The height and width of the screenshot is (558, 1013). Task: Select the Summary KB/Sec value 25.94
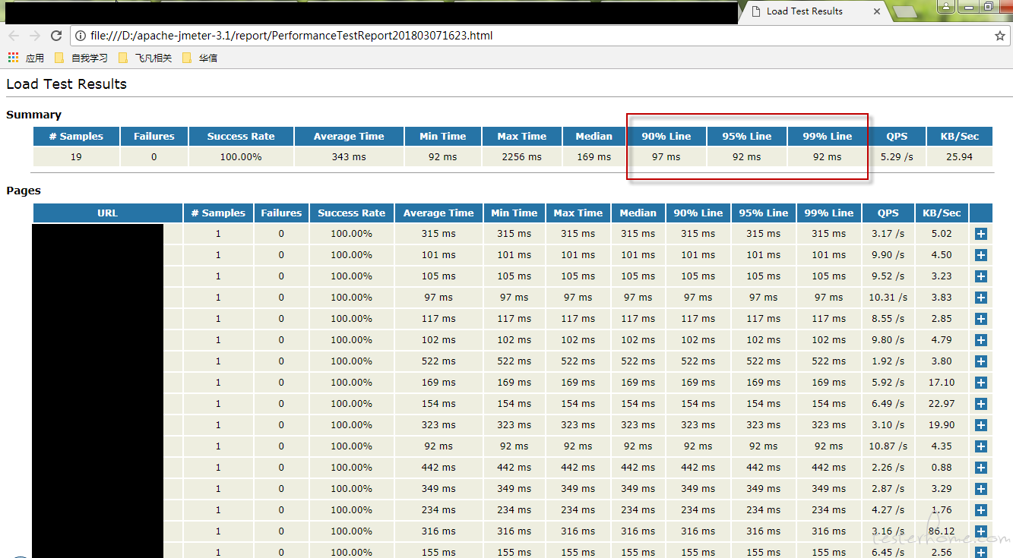tap(960, 157)
